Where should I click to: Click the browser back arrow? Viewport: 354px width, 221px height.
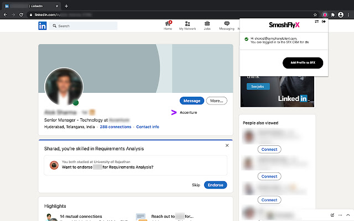click(x=6, y=15)
